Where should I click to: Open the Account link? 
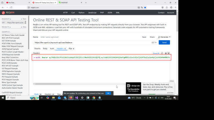pyautogui.click(x=171, y=12)
